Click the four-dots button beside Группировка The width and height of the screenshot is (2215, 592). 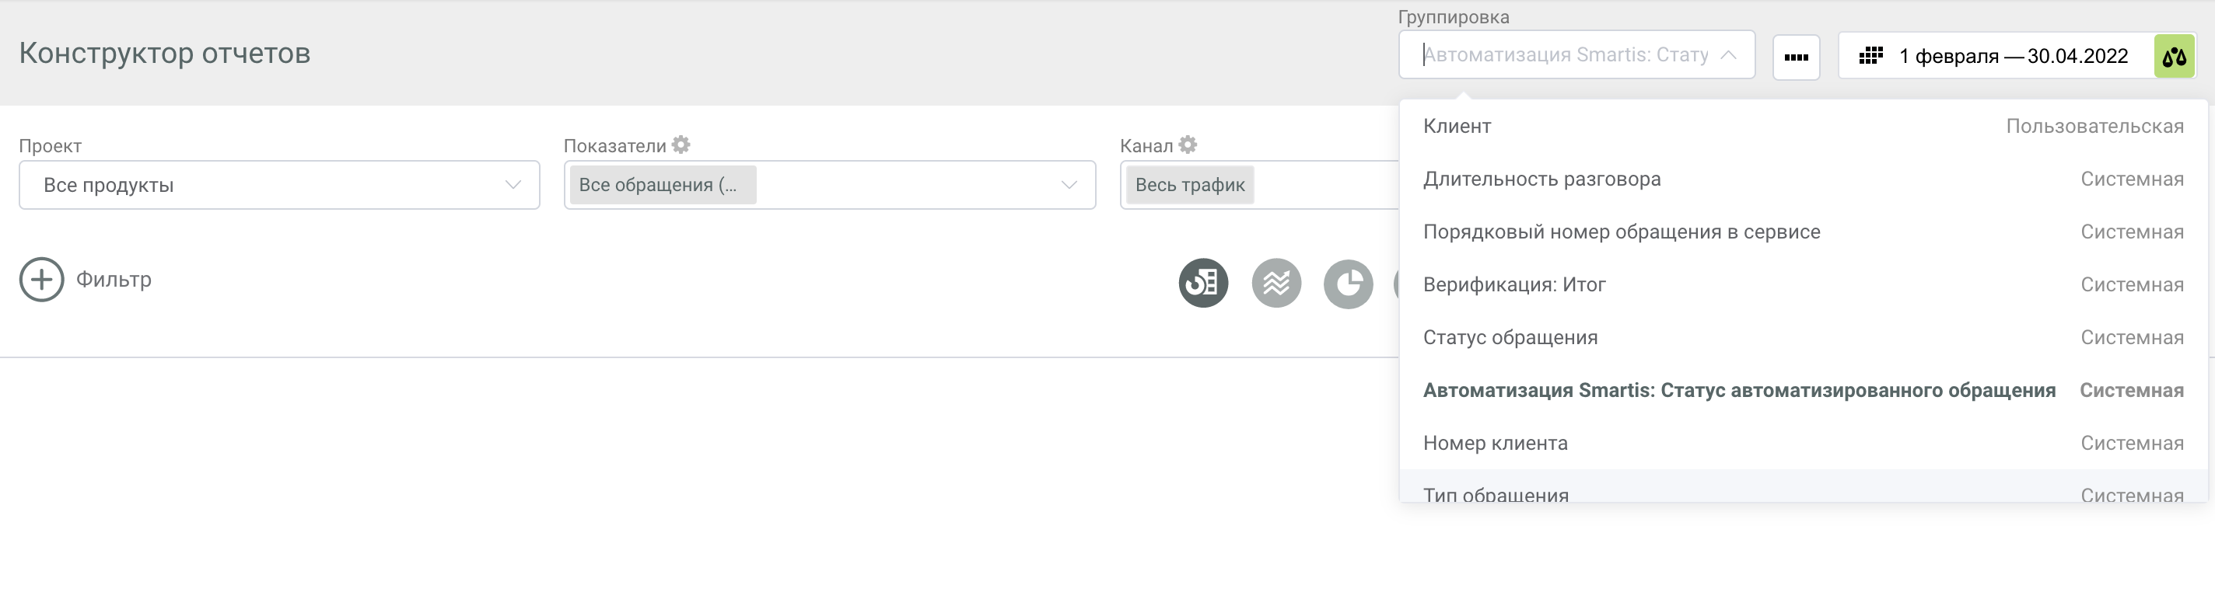tap(1795, 57)
